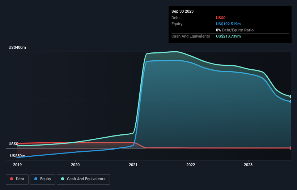Click the Debt label in the tooltip
297x190 pixels.
pos(175,18)
